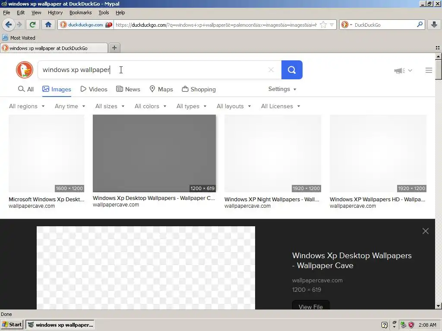The height and width of the screenshot is (331, 442).
Task: Switch to Videos results tab
Action: pyautogui.click(x=94, y=89)
